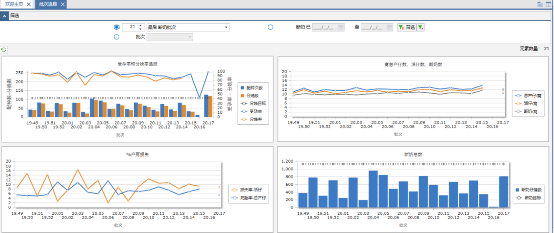The image size is (554, 233).
Task: Open calendar picker for the 断奶 已 start date
Action: (341, 27)
